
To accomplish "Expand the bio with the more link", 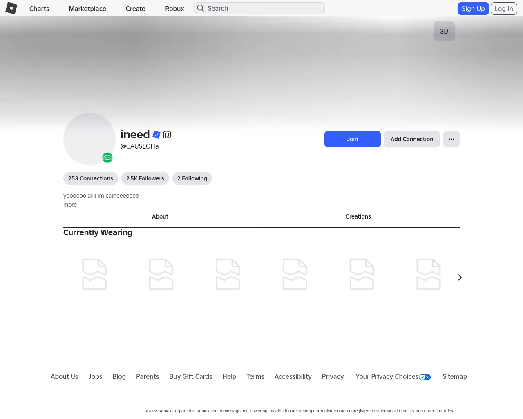I will pos(70,205).
